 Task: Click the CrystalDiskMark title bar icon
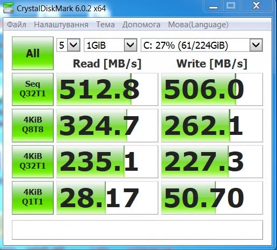(x=8, y=8)
